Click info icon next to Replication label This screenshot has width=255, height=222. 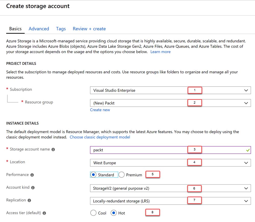[29, 200]
